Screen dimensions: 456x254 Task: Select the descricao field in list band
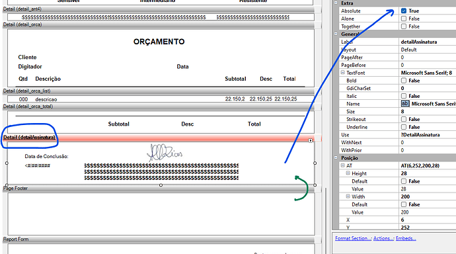point(46,99)
